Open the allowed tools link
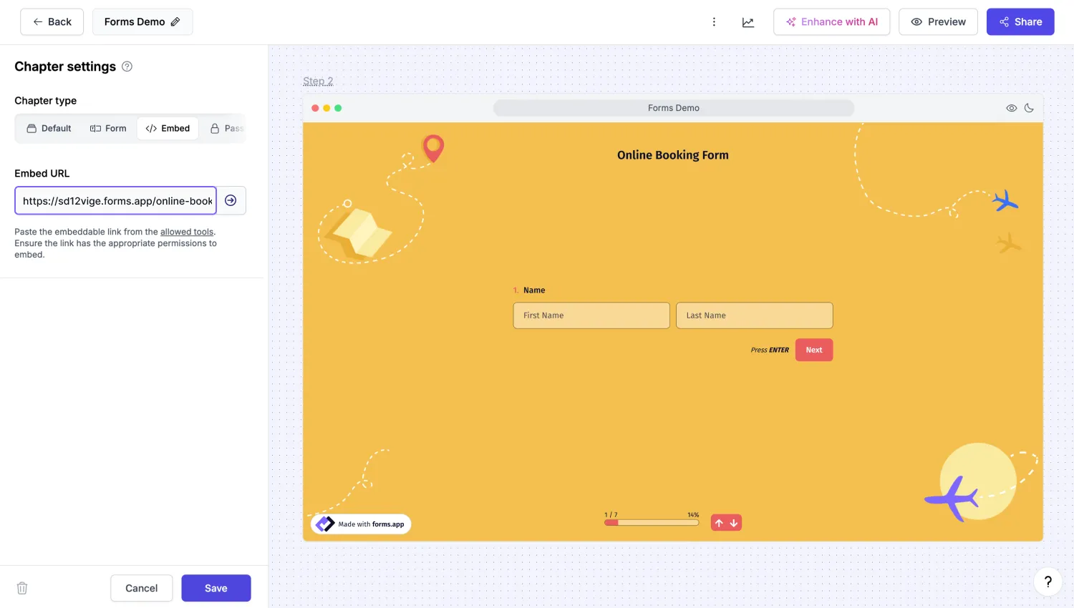Image resolution: width=1074 pixels, height=608 pixels. point(186,232)
